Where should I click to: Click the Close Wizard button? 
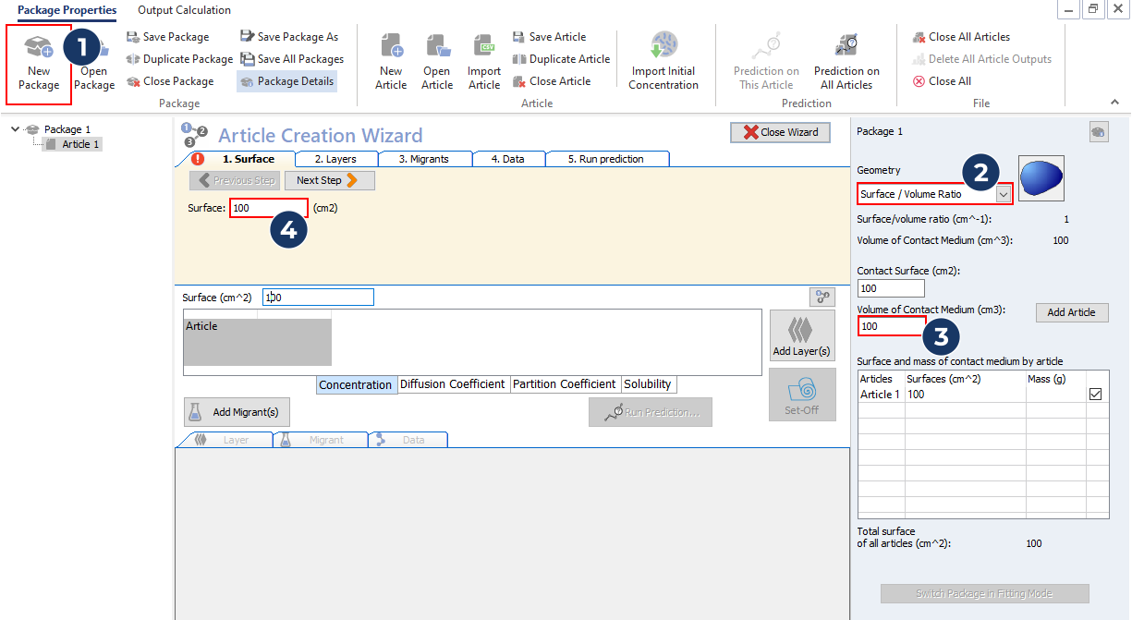click(780, 132)
